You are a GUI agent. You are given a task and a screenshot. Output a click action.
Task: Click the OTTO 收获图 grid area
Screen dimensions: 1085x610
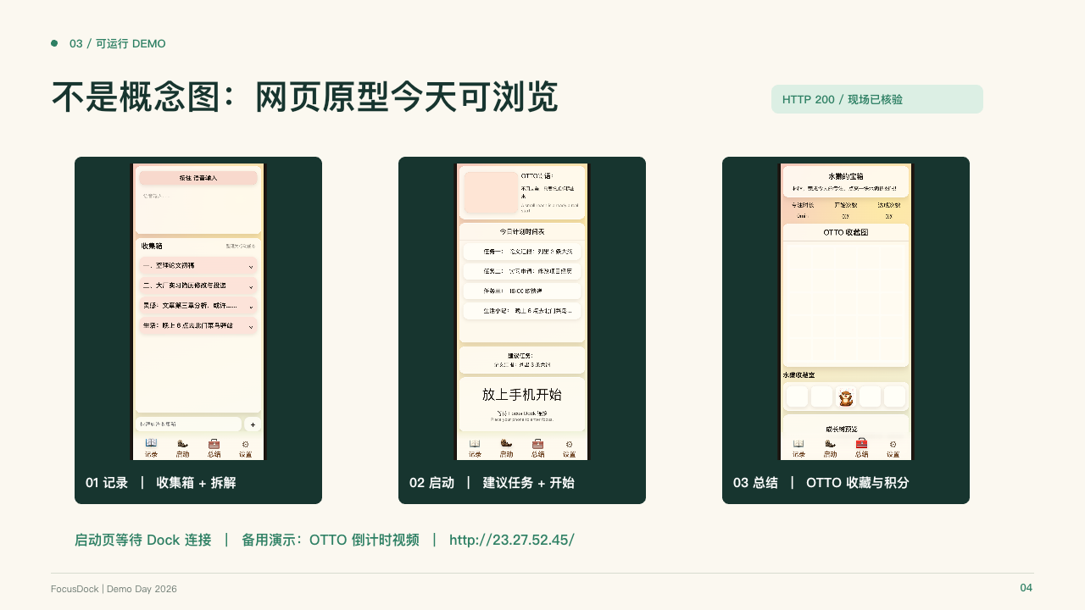point(846,302)
